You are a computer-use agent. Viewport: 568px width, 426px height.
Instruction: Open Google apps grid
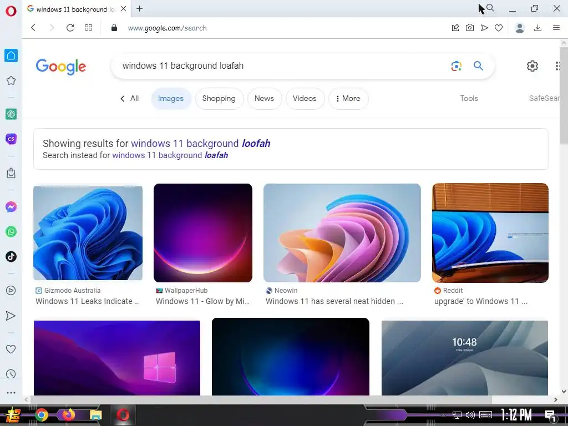(558, 66)
